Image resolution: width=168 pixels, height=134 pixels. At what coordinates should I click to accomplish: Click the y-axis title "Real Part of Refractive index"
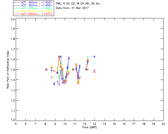pos(8,69)
